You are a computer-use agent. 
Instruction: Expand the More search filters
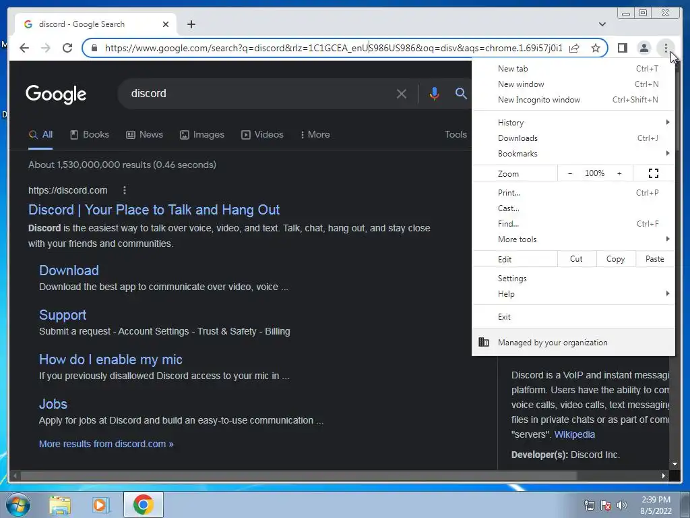point(315,135)
